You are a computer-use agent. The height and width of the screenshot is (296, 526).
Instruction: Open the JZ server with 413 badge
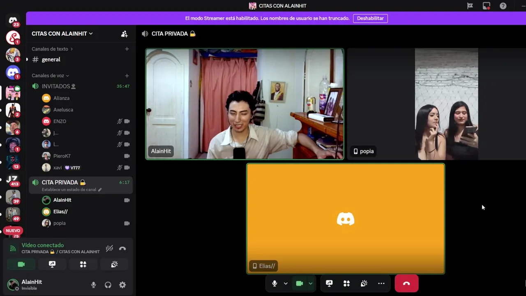pyautogui.click(x=13, y=180)
